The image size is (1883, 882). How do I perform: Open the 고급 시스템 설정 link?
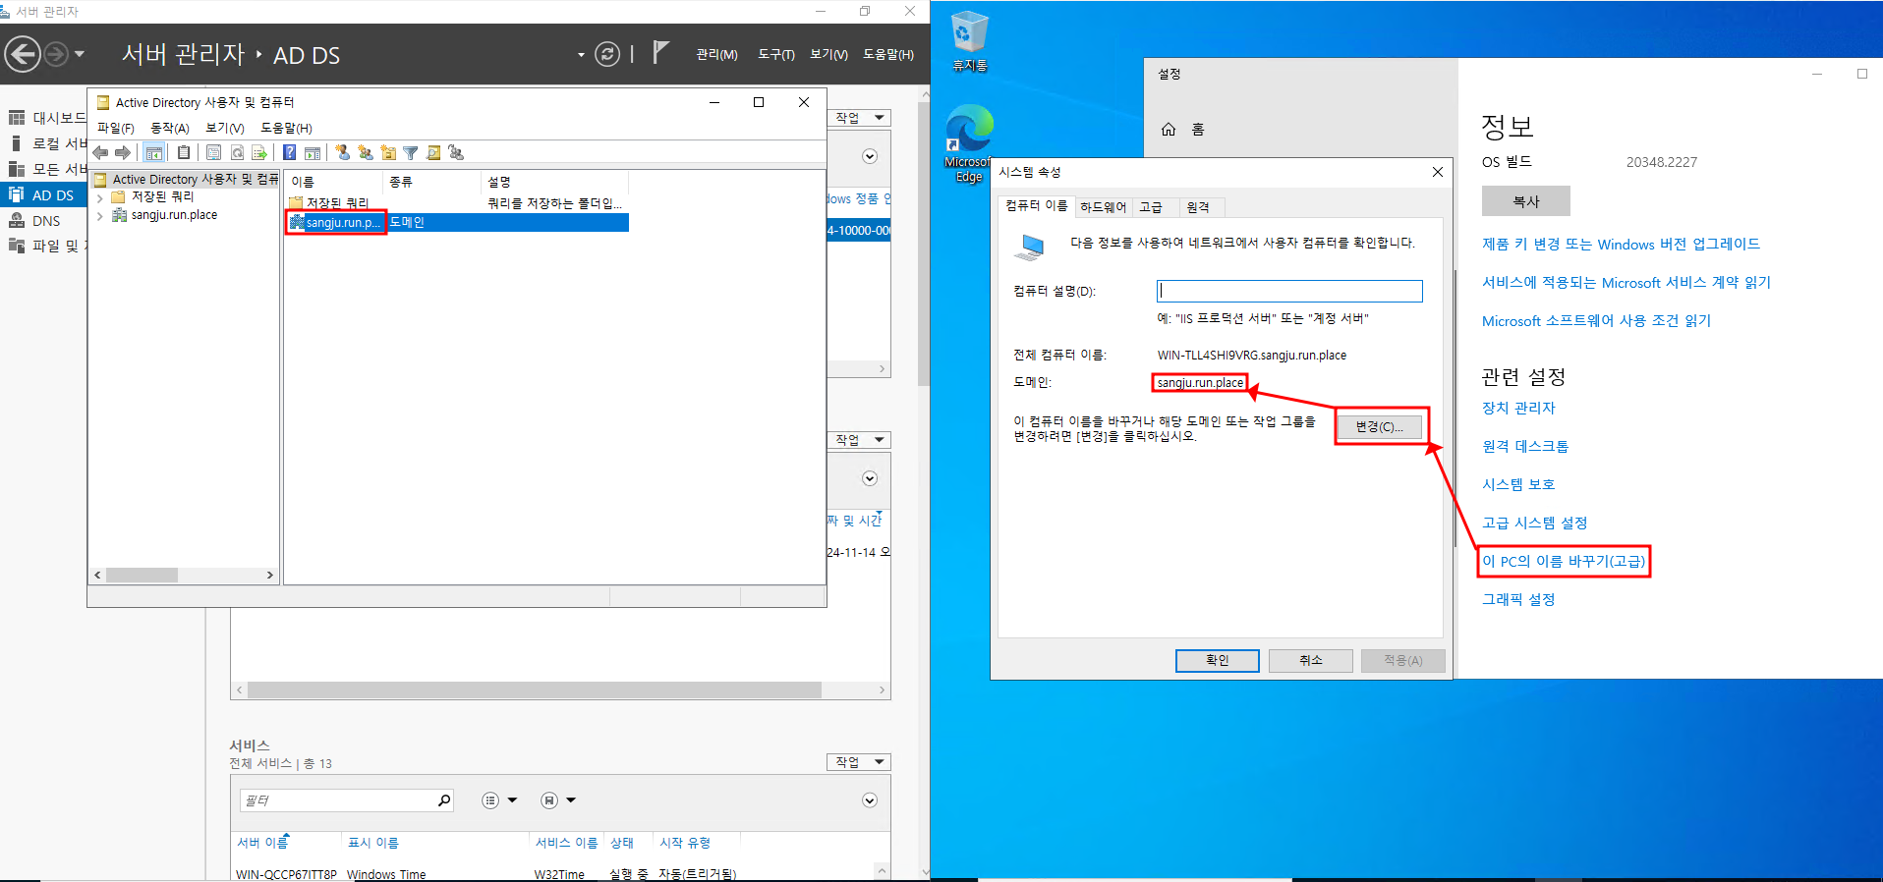point(1534,523)
